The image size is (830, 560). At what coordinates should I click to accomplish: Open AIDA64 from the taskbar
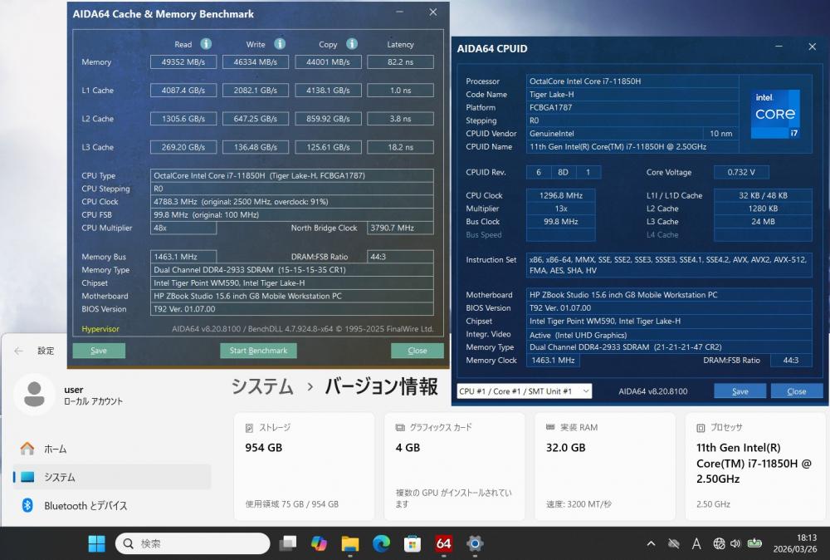(443, 543)
